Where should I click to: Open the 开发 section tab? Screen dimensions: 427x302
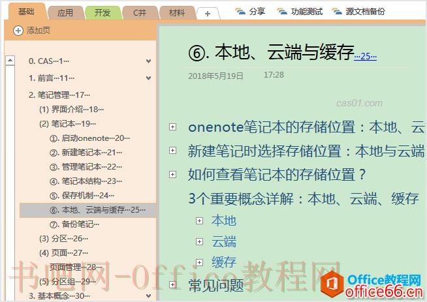(103, 13)
